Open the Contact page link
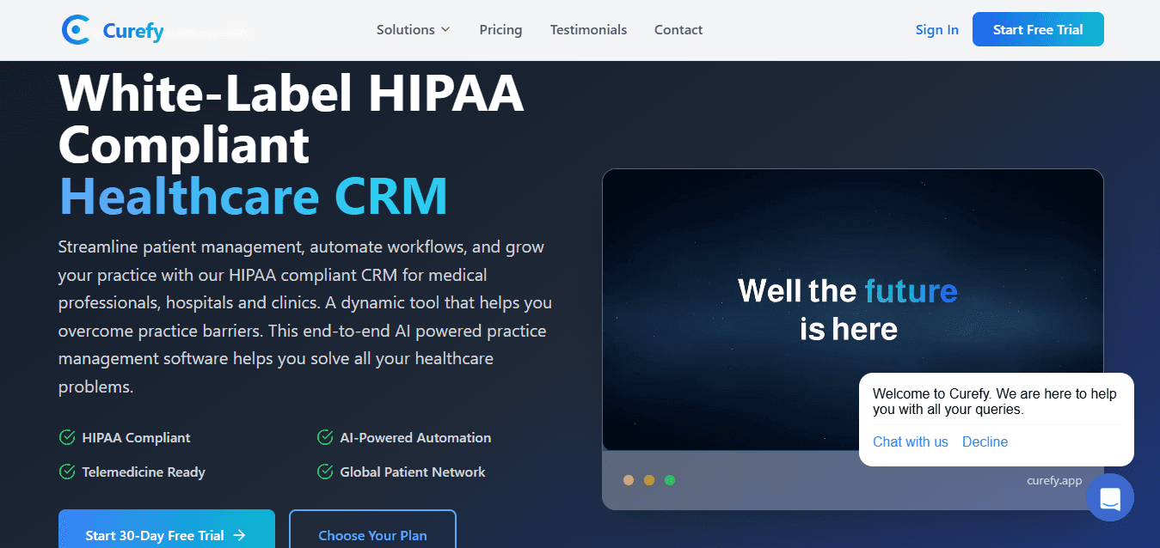Screen dimensions: 1160x548 [x=678, y=29]
